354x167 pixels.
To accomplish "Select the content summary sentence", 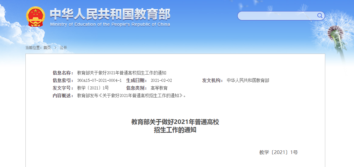I will point(132,95).
